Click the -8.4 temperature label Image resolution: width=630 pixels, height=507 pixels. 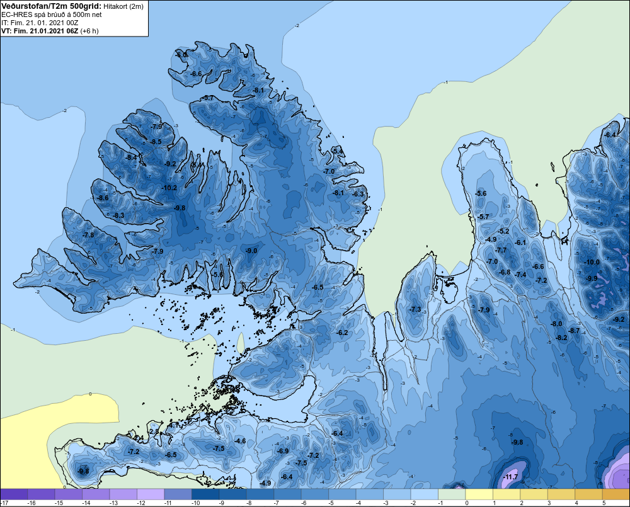point(132,158)
